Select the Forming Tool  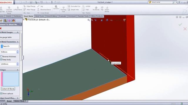(63, 9)
